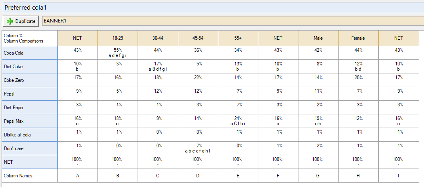Select the Female column header
This screenshot has height=187, width=424.
click(358, 38)
